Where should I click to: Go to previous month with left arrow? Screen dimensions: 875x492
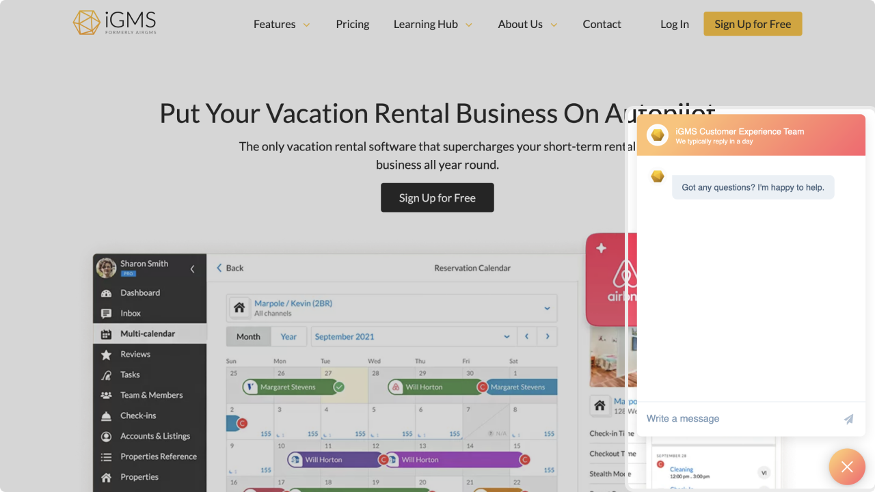click(526, 337)
